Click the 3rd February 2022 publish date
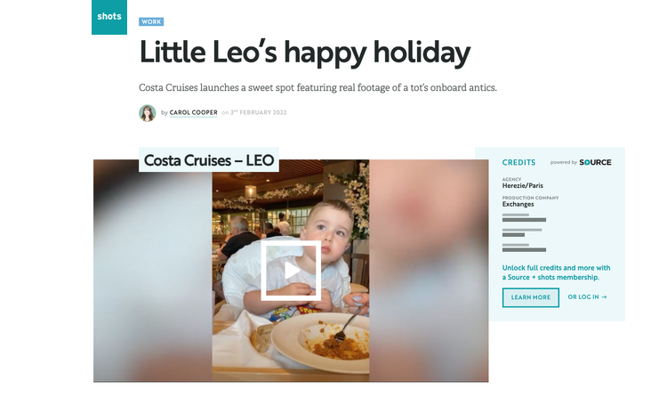Image resolution: width=667 pixels, height=398 pixels. (x=259, y=112)
